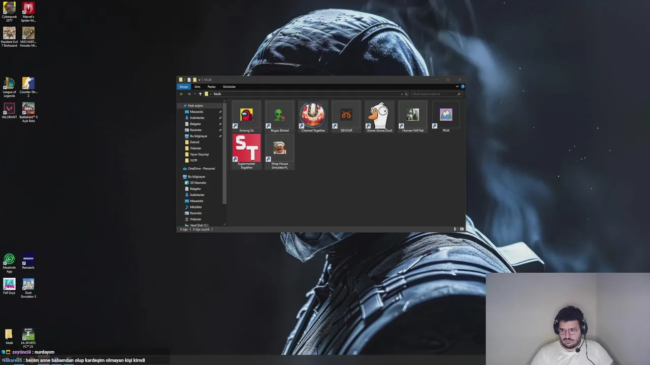650x365 pixels.
Task: Select the Cyberpunk 2077 desktop icon
Action: 9,12
